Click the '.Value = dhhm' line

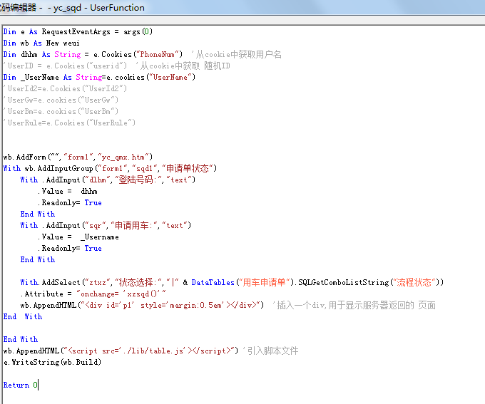click(68, 192)
